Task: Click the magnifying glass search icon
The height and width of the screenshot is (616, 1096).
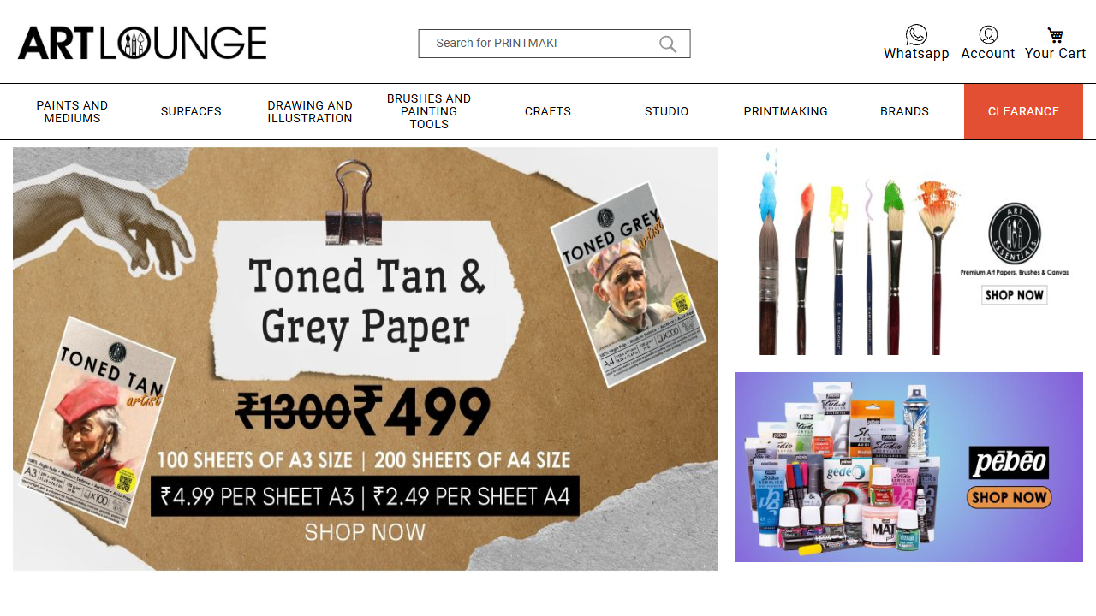Action: pyautogui.click(x=668, y=44)
